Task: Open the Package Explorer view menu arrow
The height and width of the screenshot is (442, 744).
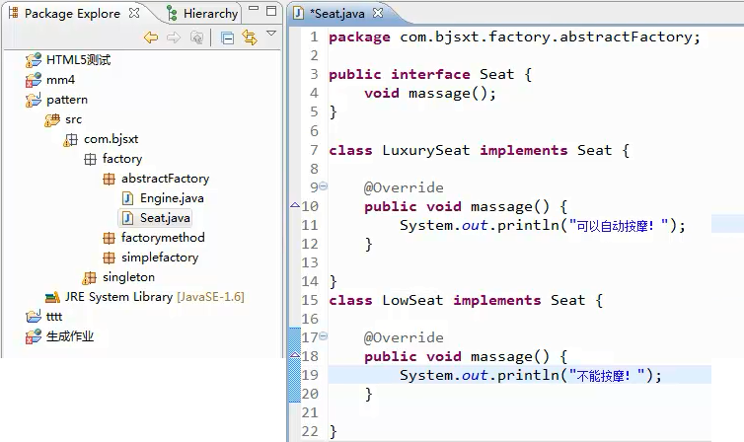Action: [x=271, y=35]
